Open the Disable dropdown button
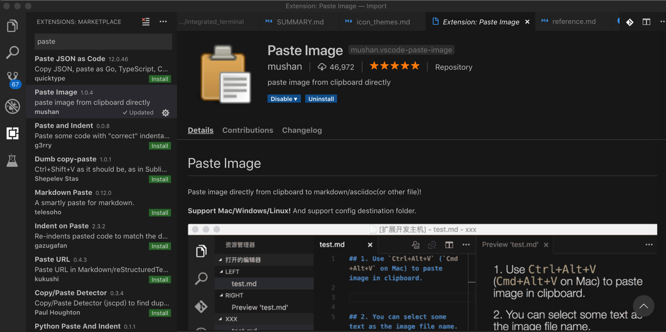The image size is (666, 332). pyautogui.click(x=284, y=99)
